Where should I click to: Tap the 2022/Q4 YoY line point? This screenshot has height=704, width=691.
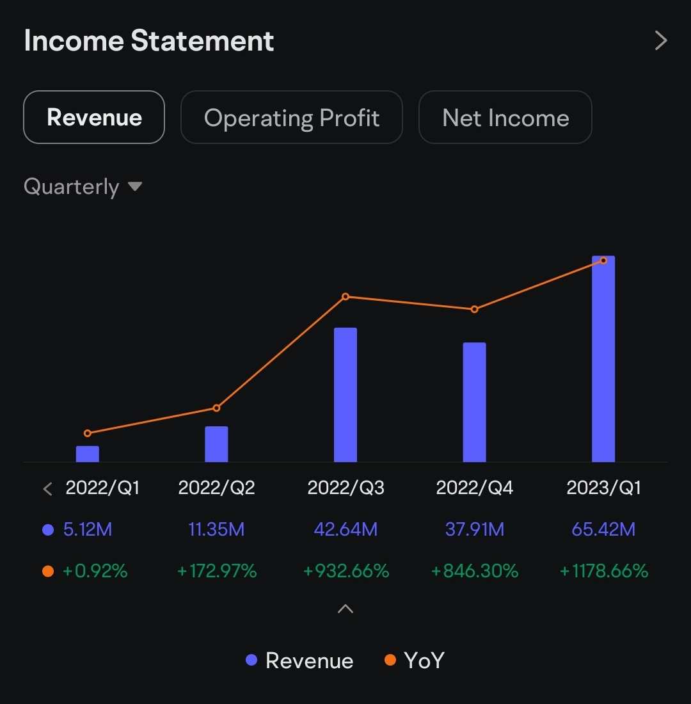(474, 309)
